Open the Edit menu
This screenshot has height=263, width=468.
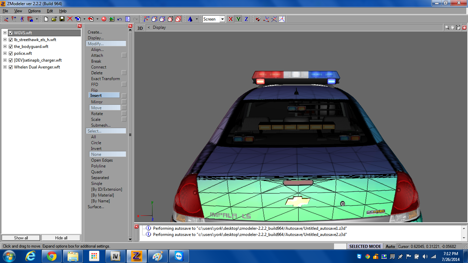[50, 11]
